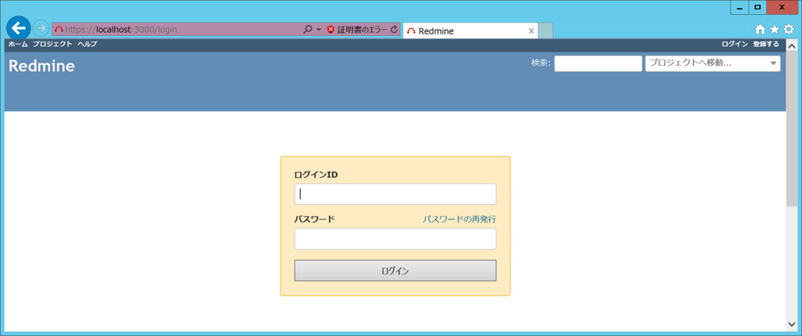Click the ログインID label text
The height and width of the screenshot is (336, 802).
pos(316,174)
